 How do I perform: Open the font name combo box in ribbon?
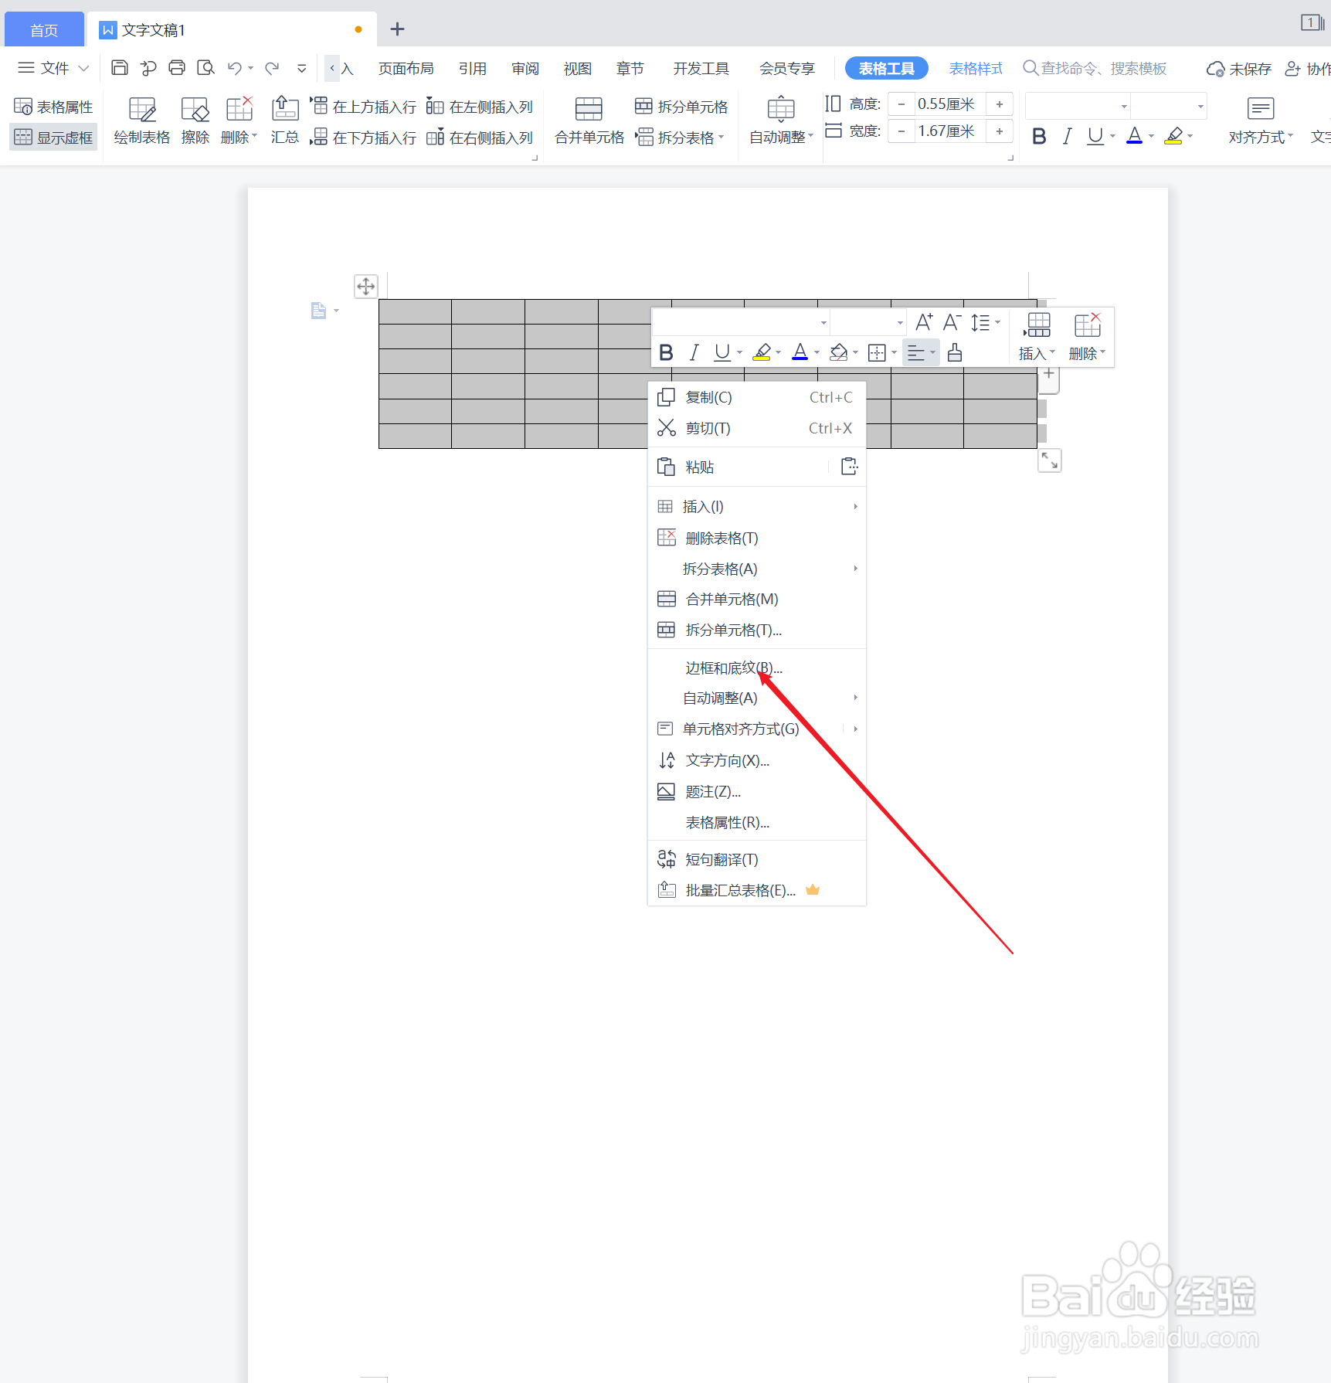coord(1078,106)
